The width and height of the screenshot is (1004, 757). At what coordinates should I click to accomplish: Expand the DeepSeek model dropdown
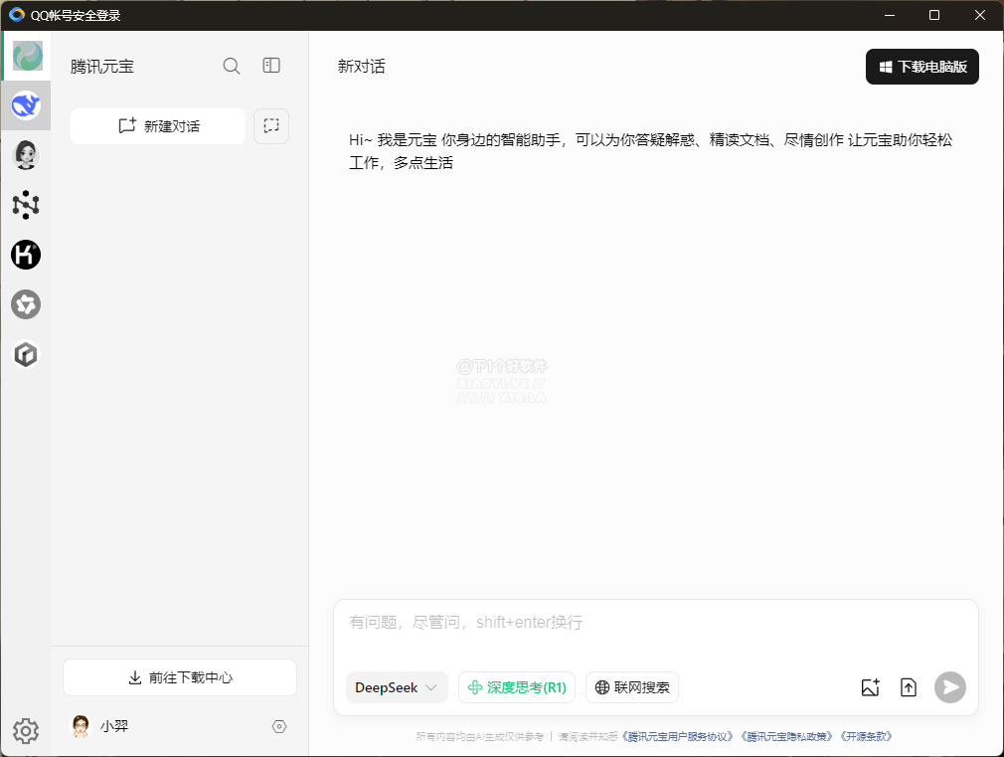[x=397, y=687]
